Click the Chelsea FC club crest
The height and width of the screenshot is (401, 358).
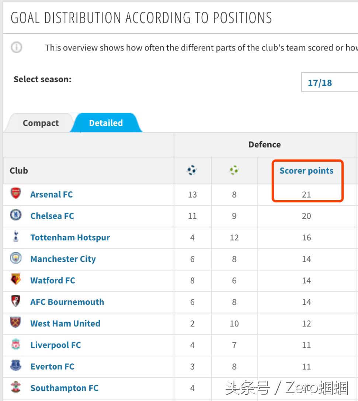pos(15,215)
